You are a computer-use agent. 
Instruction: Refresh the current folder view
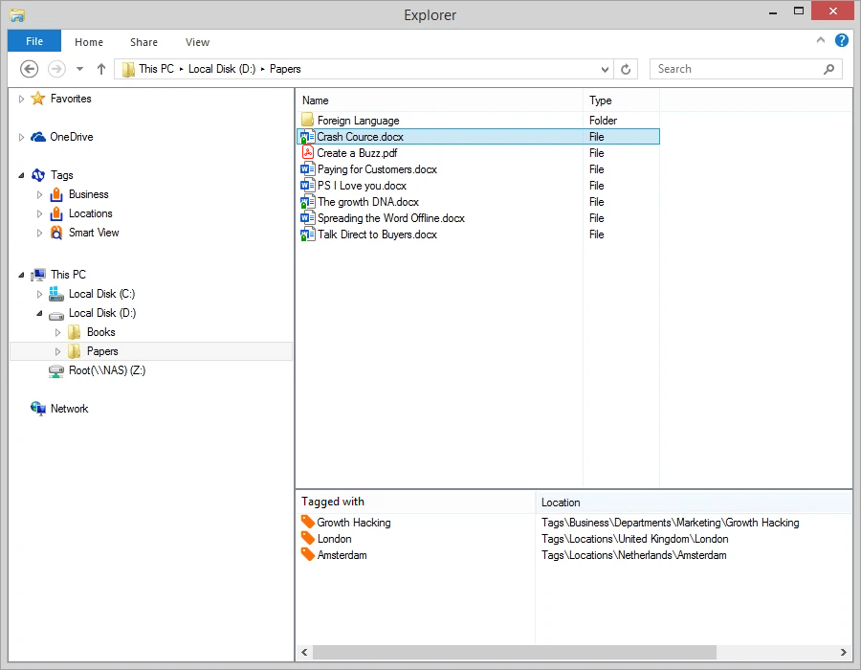626,69
